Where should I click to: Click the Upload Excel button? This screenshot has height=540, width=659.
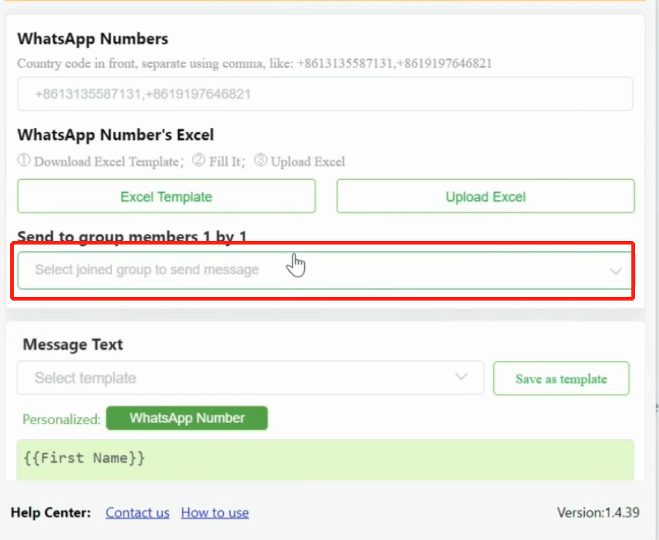485,196
